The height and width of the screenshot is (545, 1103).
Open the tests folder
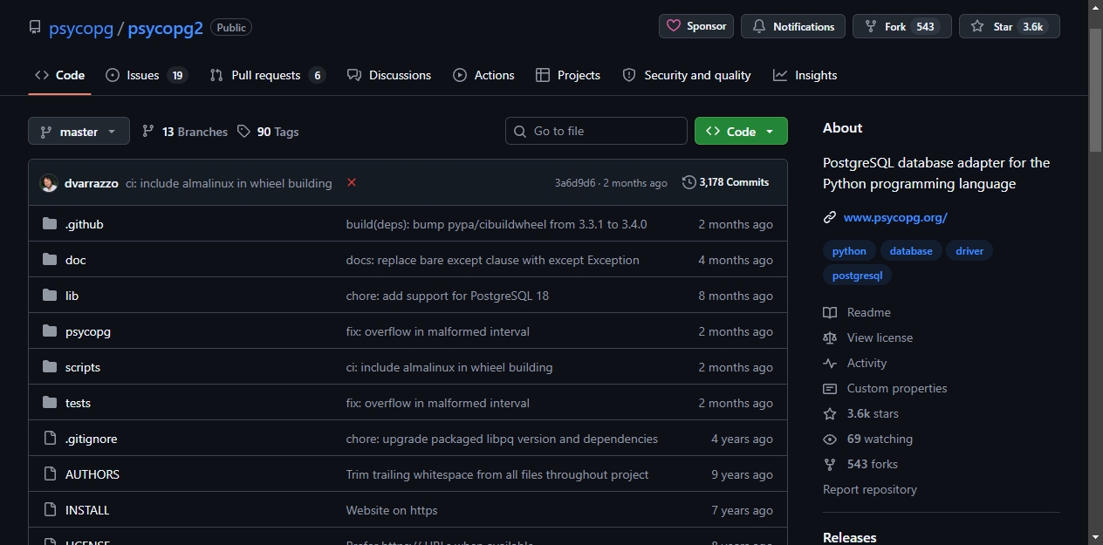point(78,403)
